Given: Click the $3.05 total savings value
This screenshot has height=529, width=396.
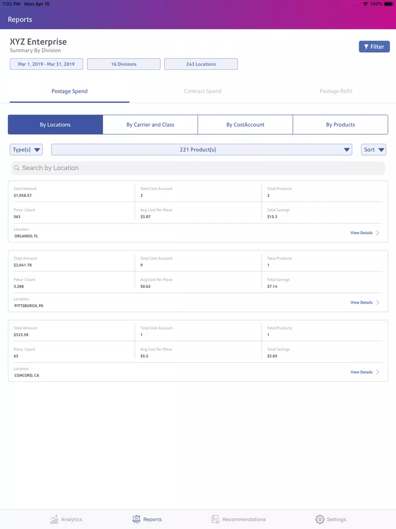Looking at the screenshot, I should pos(272,356).
